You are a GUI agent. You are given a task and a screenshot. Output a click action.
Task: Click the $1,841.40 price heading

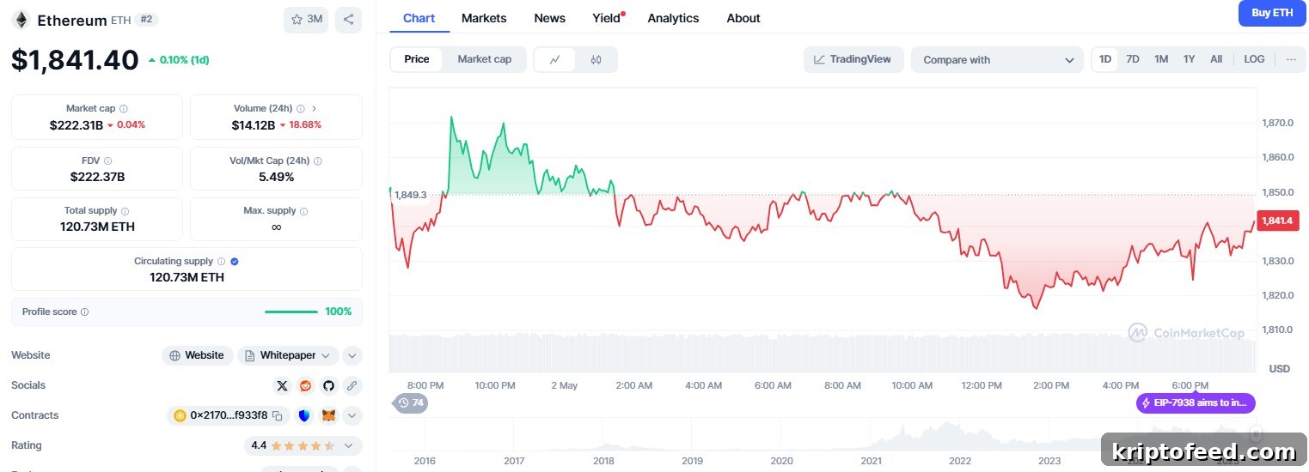[x=75, y=60]
